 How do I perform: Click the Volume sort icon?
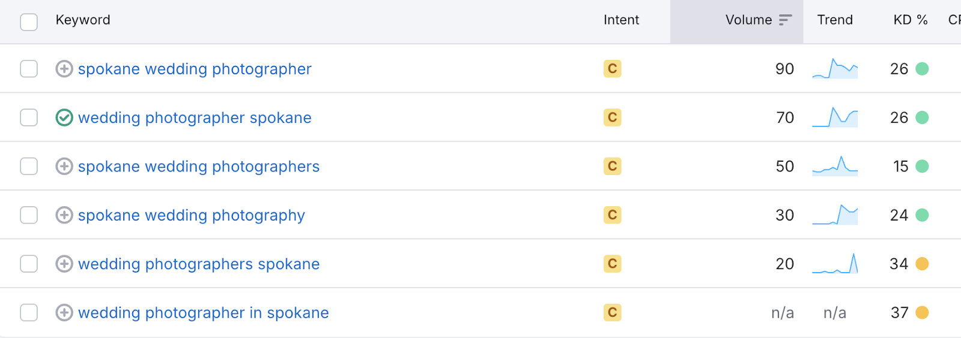click(785, 20)
